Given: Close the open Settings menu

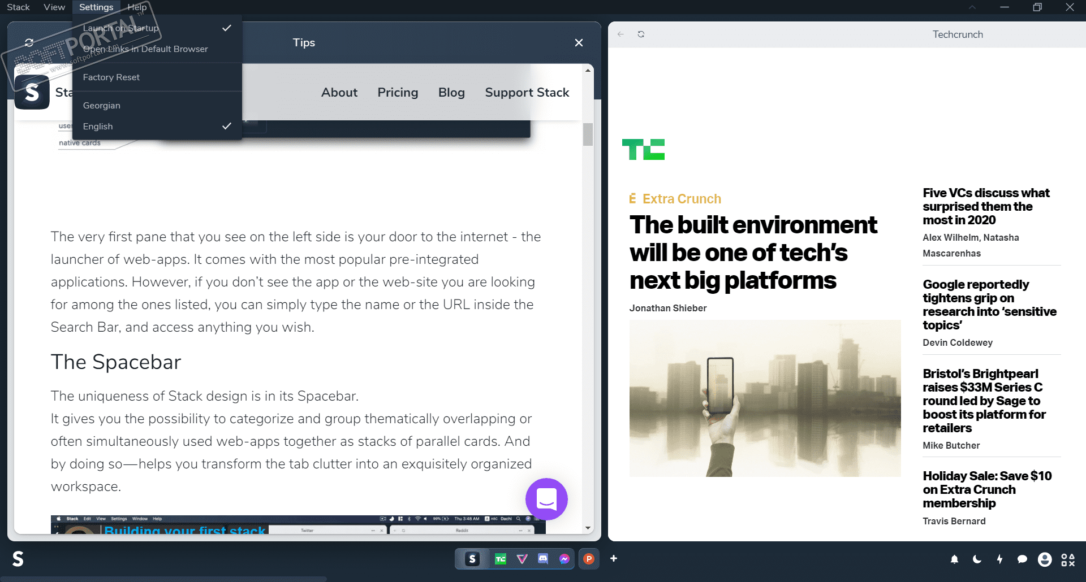Looking at the screenshot, I should pyautogui.click(x=96, y=7).
